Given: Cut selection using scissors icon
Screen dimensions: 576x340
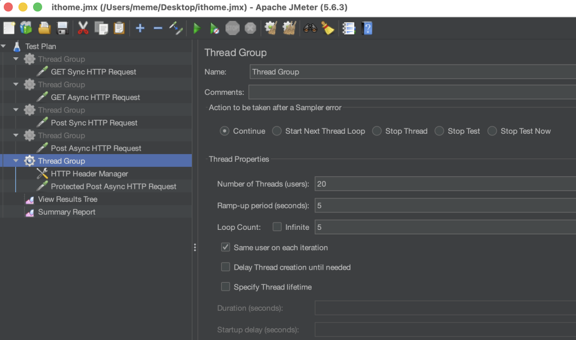Looking at the screenshot, I should coord(83,28).
